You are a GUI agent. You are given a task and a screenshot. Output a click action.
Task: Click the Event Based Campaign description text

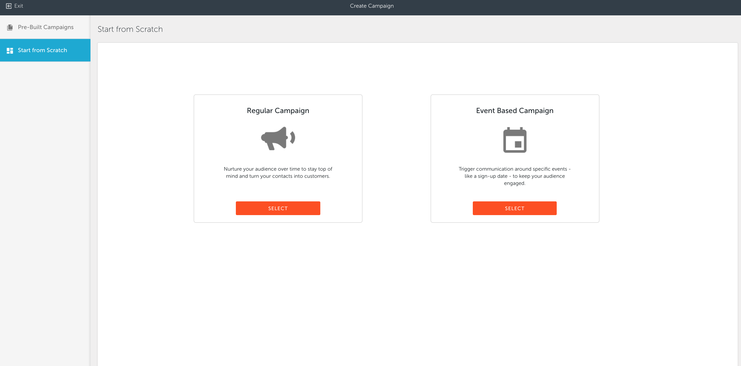tap(515, 176)
